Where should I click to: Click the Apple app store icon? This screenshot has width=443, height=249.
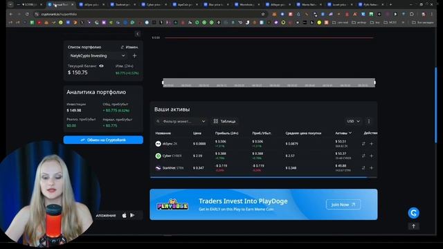(x=125, y=215)
